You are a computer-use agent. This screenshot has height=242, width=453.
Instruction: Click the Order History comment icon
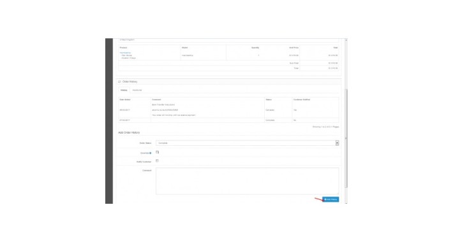[119, 82]
